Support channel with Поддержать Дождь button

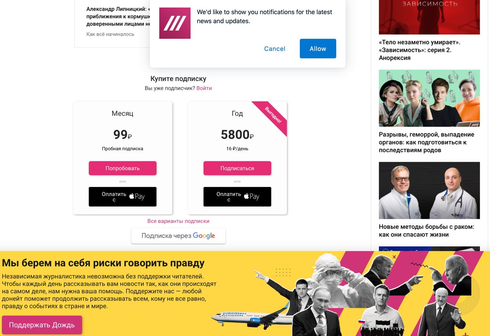pyautogui.click(x=42, y=325)
